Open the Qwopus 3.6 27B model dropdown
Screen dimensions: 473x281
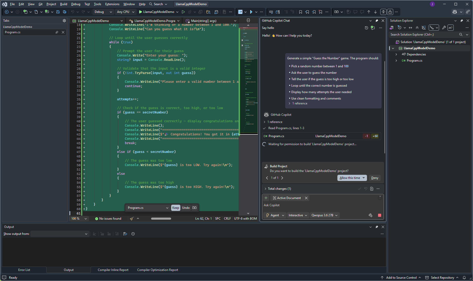325,215
